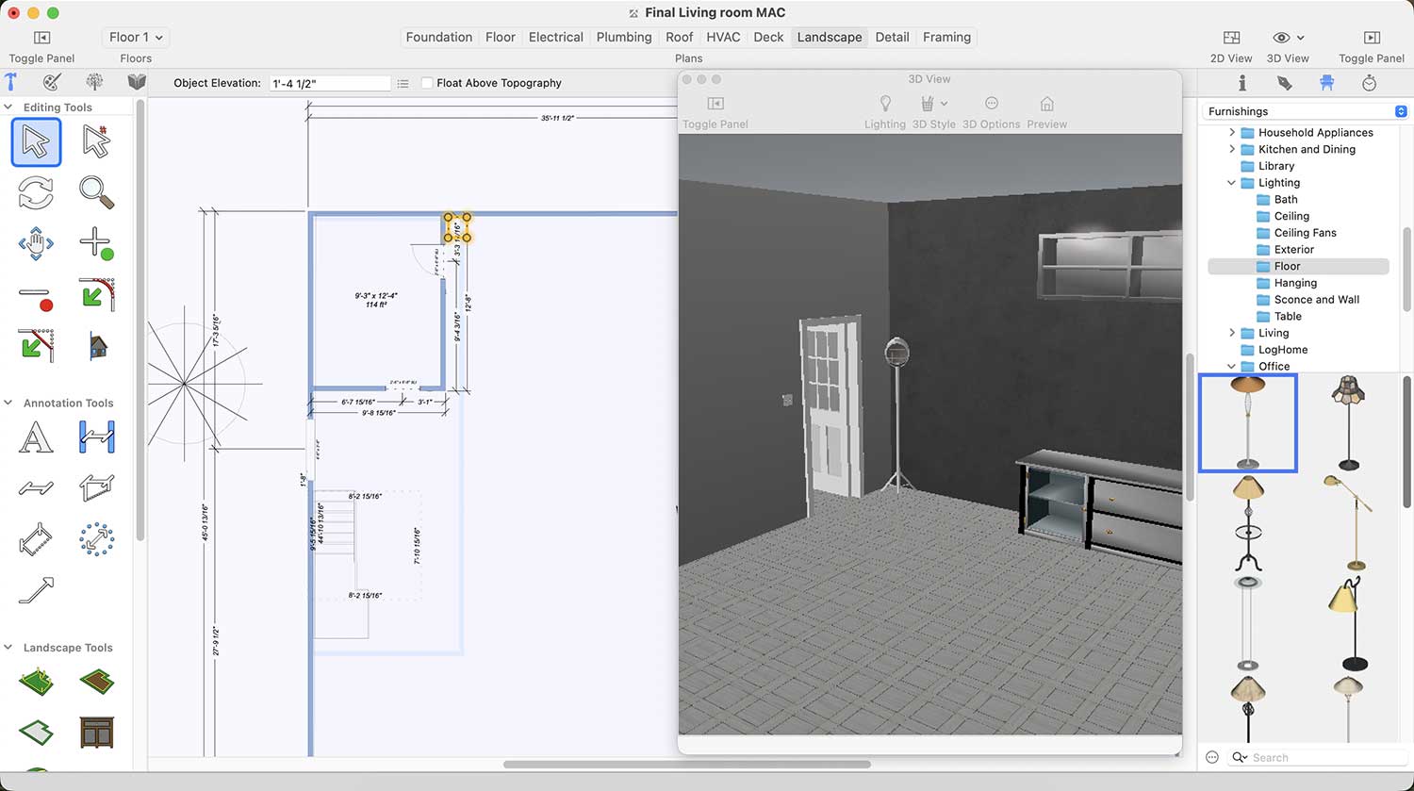This screenshot has width=1414, height=791.
Task: Switch to the Framing plan tab
Action: (946, 38)
